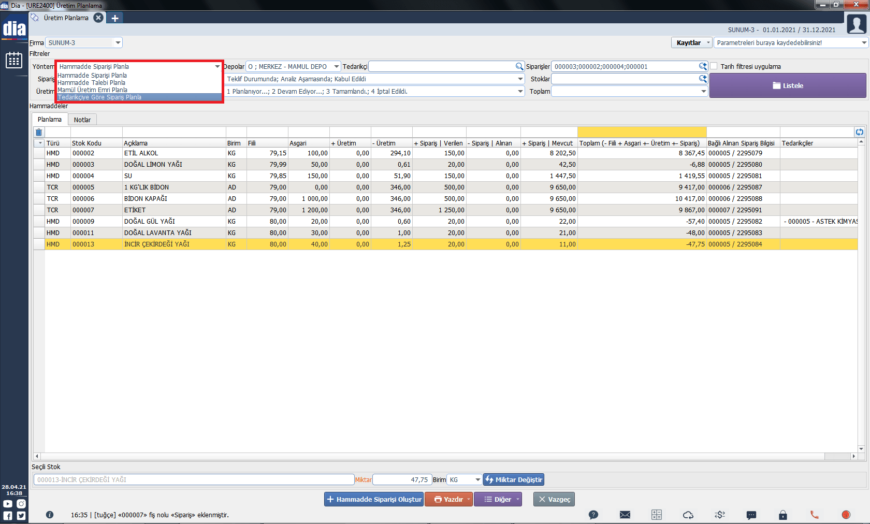This screenshot has height=524, width=870.
Task: Open the Facebook link icon
Action: pos(8,516)
